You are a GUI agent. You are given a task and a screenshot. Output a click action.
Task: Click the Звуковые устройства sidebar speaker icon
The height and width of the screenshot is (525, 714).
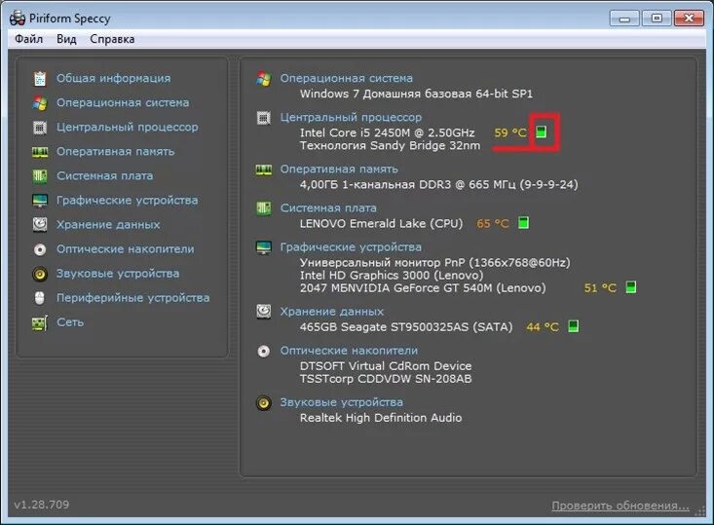click(x=40, y=274)
